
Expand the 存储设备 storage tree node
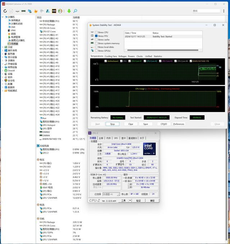click(x=3, y=64)
